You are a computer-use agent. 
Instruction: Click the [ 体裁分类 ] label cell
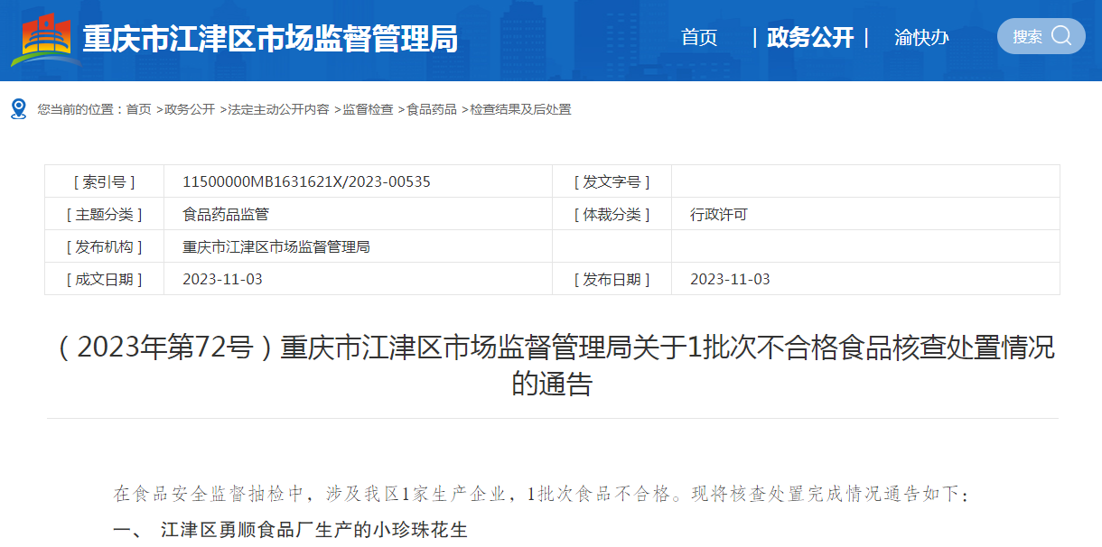612,214
